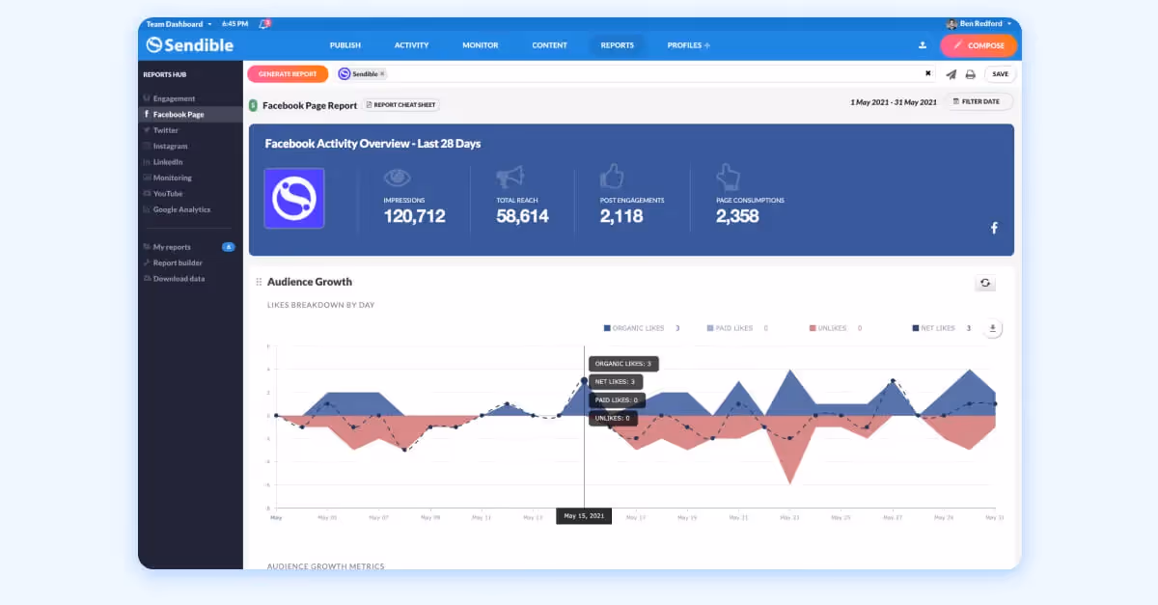Toggle the Organic Likes legend item
The width and height of the screenshot is (1158, 605).
point(641,328)
